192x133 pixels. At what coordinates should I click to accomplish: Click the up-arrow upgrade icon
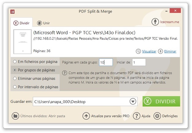coord(86,116)
